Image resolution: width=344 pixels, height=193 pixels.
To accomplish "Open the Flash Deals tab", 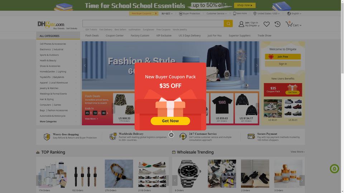I will 92,35.
